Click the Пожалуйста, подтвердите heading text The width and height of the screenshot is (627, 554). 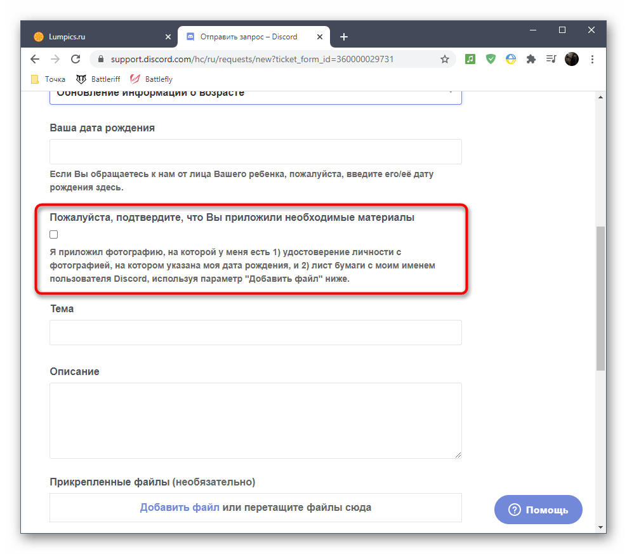(x=232, y=217)
